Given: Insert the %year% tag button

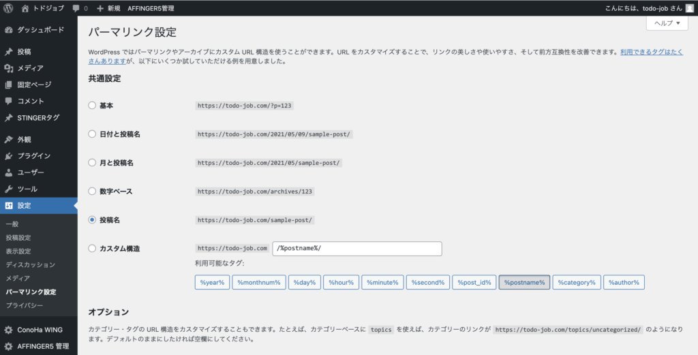Looking at the screenshot, I should (x=212, y=283).
